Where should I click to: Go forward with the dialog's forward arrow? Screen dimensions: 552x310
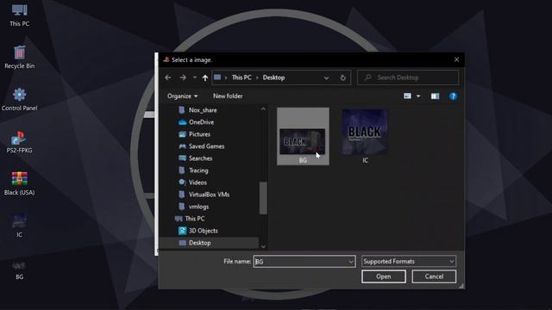pos(183,77)
